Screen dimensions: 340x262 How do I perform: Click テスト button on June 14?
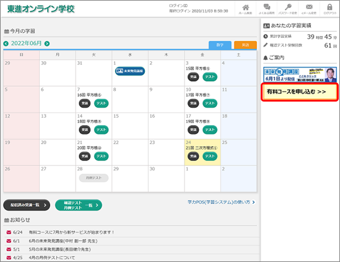click(x=102, y=129)
